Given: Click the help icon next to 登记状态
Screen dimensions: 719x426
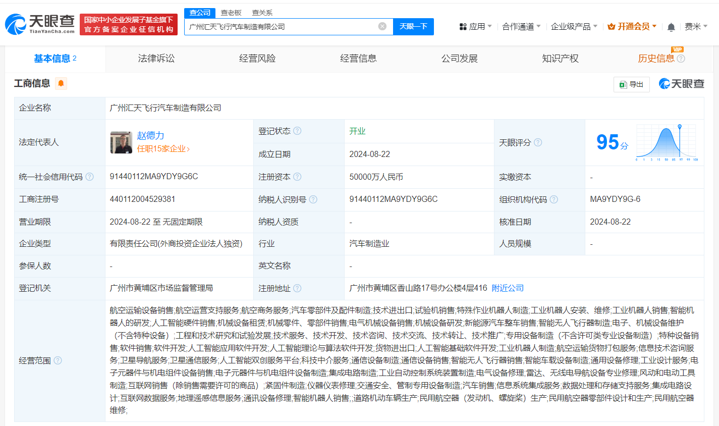Looking at the screenshot, I should click(298, 130).
